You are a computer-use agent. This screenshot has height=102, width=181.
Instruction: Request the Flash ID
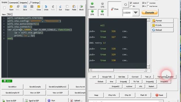coord(143,95)
